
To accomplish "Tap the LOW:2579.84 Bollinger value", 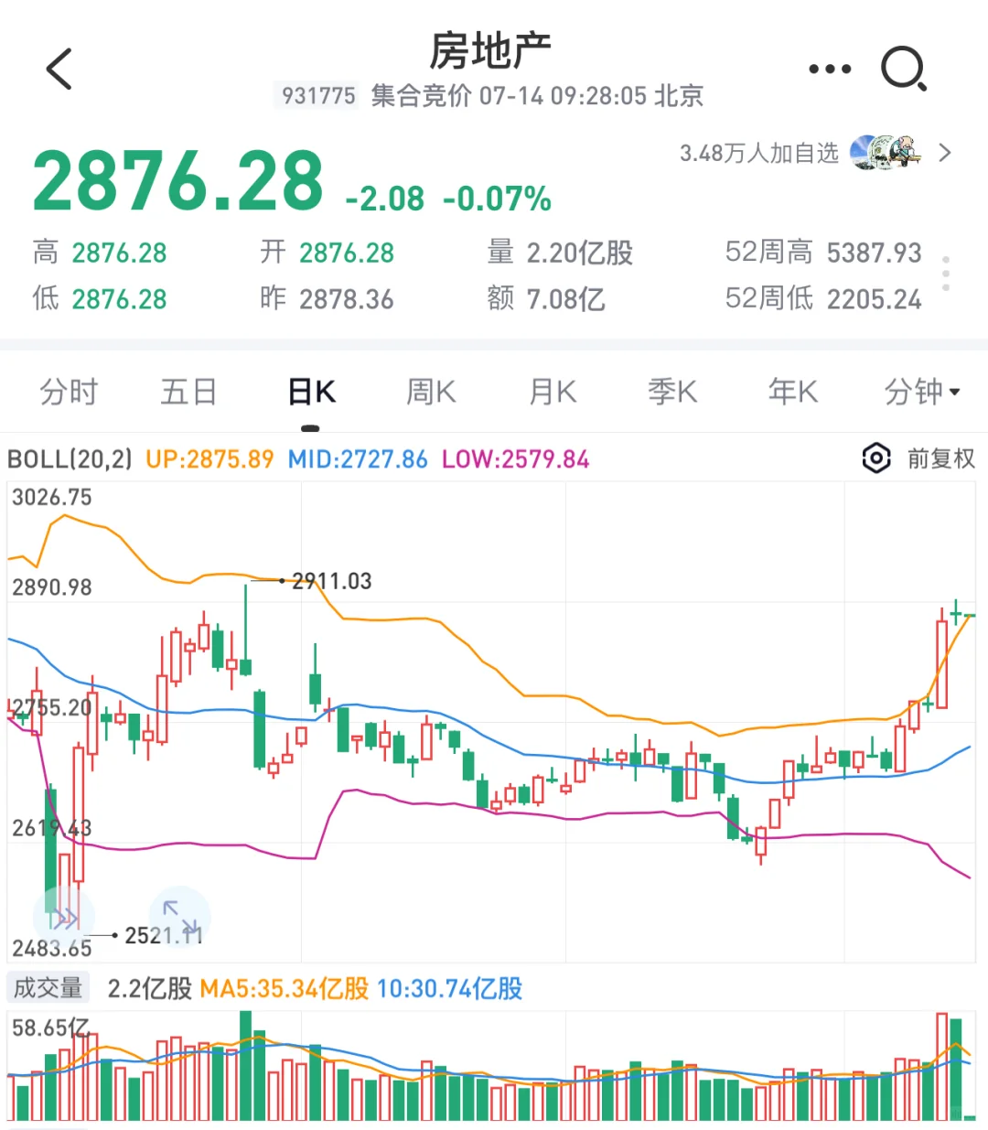I will [515, 459].
